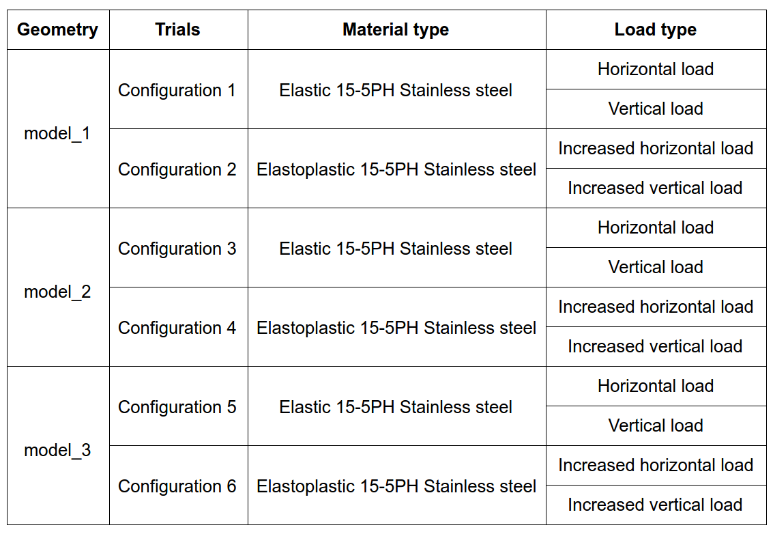Select the Configuration 1 cell
773x534 pixels.
[177, 90]
